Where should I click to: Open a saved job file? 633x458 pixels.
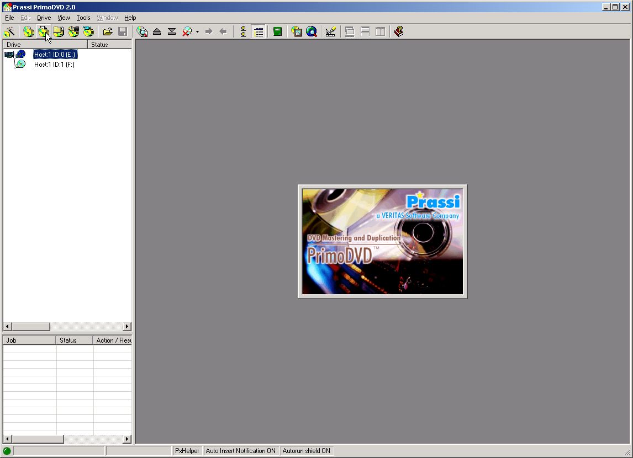(108, 31)
